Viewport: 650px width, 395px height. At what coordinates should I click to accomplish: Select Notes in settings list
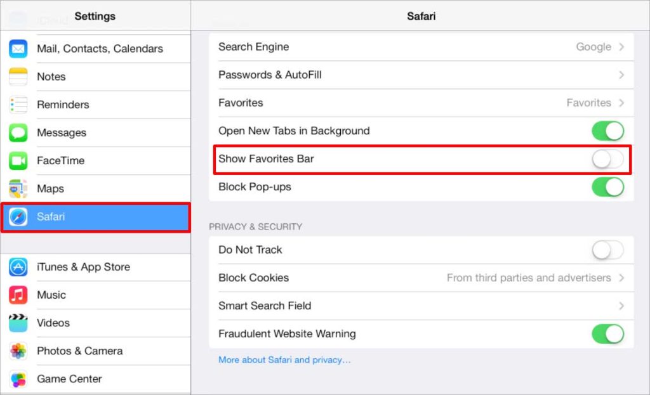pos(95,77)
